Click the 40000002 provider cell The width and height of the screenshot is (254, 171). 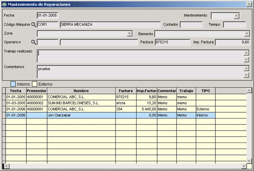pyautogui.click(x=36, y=103)
